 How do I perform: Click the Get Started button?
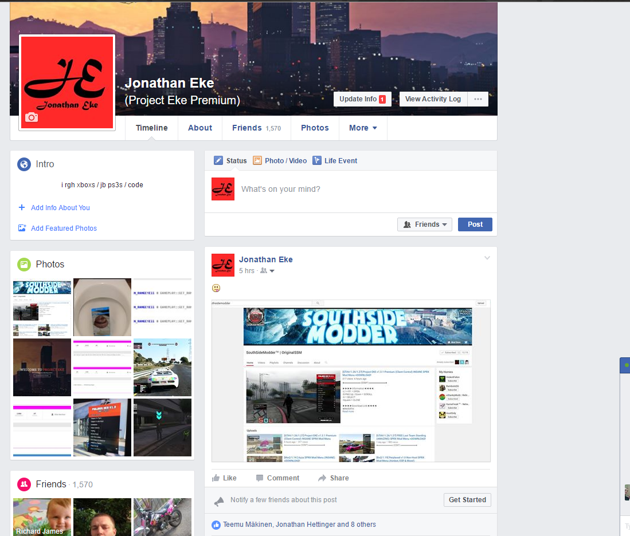pyautogui.click(x=467, y=500)
